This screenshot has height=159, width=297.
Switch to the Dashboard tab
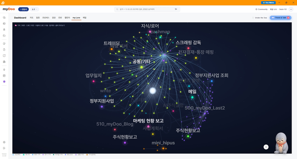click(x=20, y=18)
